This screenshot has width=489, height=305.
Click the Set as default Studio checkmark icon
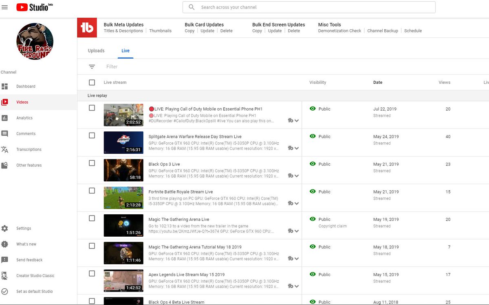point(4,292)
